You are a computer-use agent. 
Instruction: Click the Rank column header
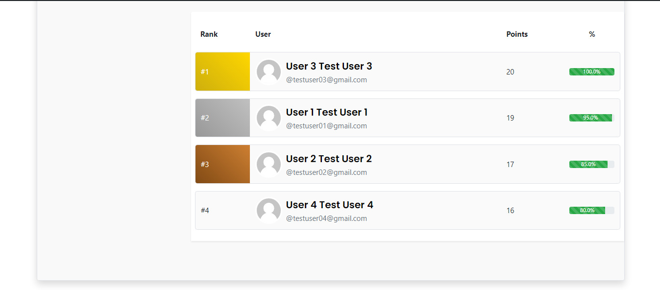pyautogui.click(x=209, y=34)
